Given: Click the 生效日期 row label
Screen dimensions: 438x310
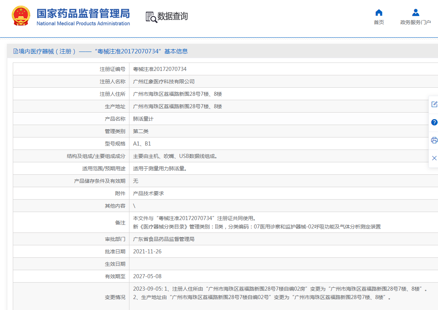Looking at the screenshot, I should (x=115, y=264).
